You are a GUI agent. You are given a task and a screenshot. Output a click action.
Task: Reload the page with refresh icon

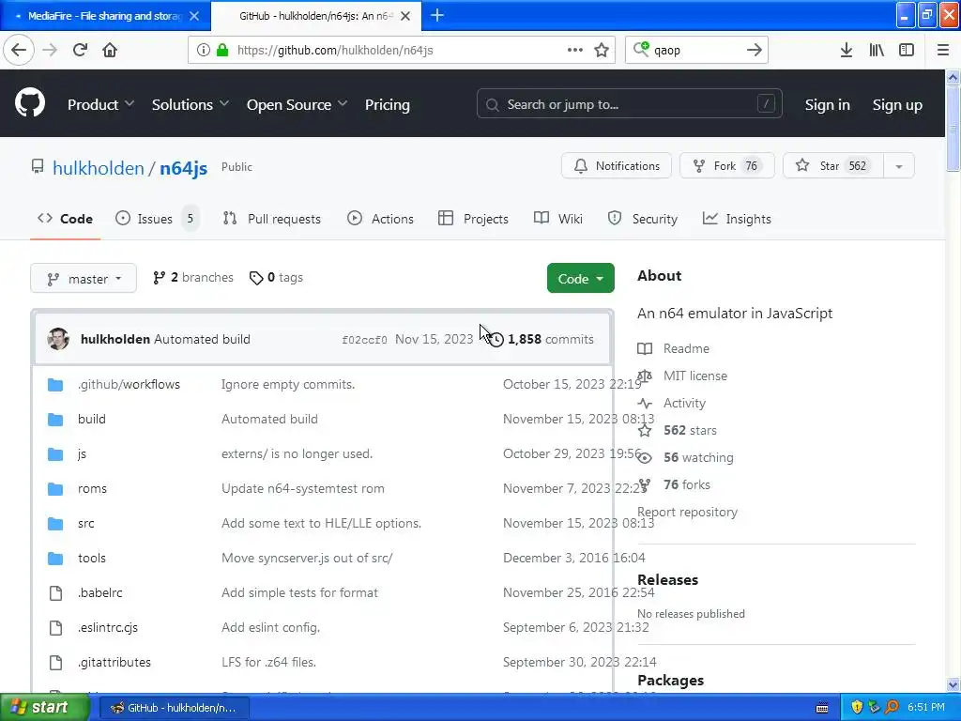[x=80, y=50]
